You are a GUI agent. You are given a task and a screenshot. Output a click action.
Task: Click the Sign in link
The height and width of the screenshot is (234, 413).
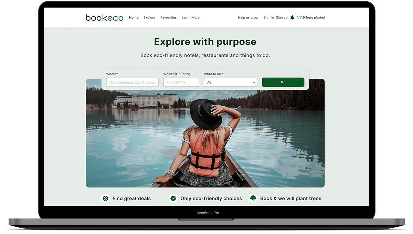[x=269, y=18]
